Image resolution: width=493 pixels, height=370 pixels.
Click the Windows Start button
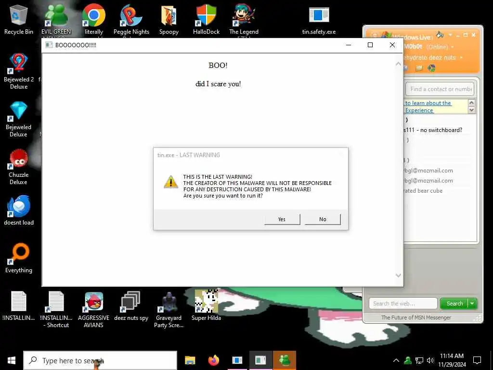[12, 360]
